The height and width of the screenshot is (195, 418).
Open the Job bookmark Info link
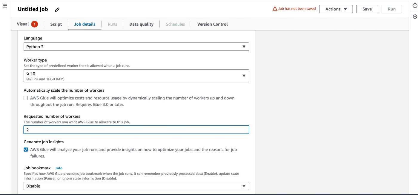[x=59, y=168]
